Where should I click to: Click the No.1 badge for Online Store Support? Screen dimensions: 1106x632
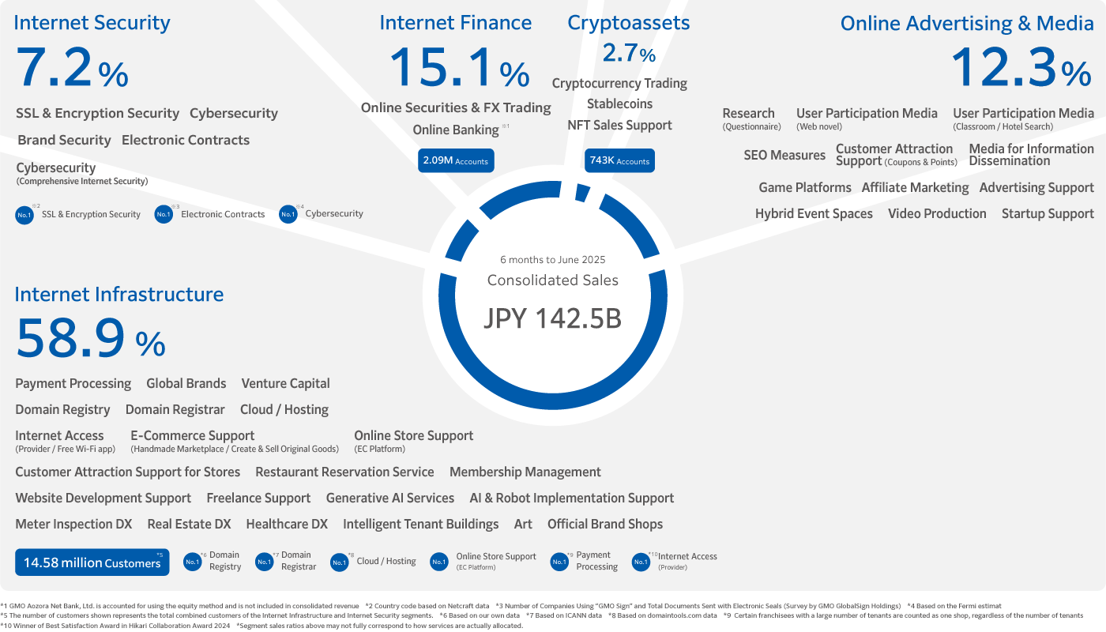(x=439, y=562)
